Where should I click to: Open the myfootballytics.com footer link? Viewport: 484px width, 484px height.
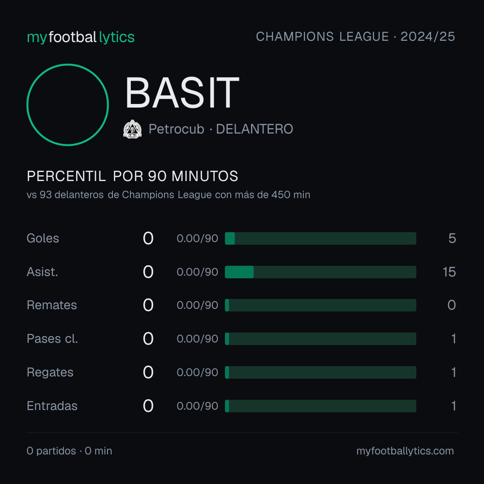click(405, 451)
